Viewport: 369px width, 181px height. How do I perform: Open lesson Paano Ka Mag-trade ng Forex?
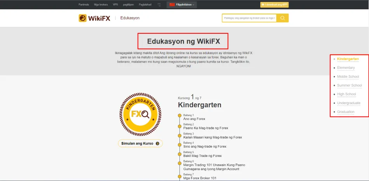(206, 128)
